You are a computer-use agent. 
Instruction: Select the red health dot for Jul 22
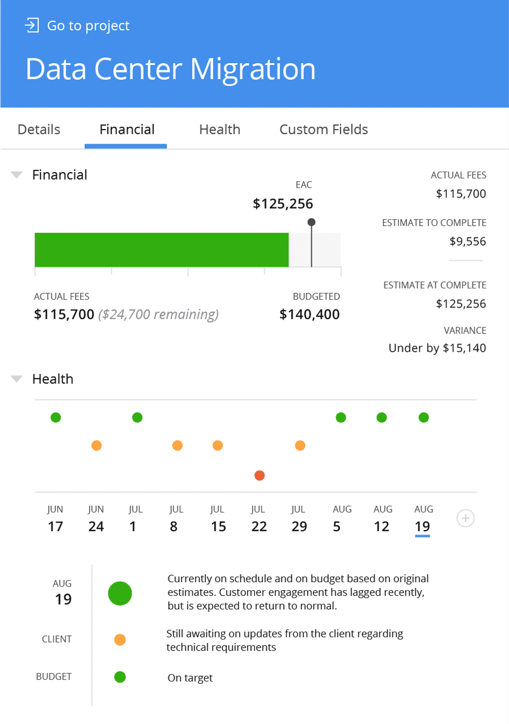(x=259, y=475)
